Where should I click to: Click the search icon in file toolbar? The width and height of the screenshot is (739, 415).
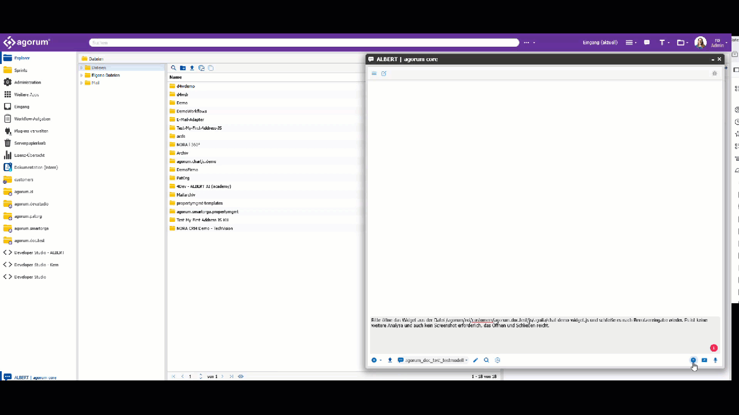pos(173,68)
